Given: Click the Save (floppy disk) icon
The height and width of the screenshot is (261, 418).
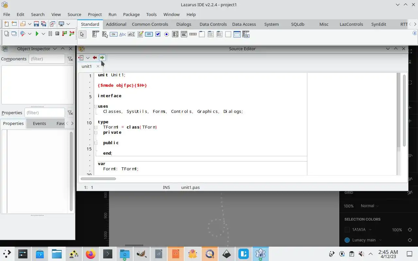Looking at the screenshot, I should click(36, 24).
